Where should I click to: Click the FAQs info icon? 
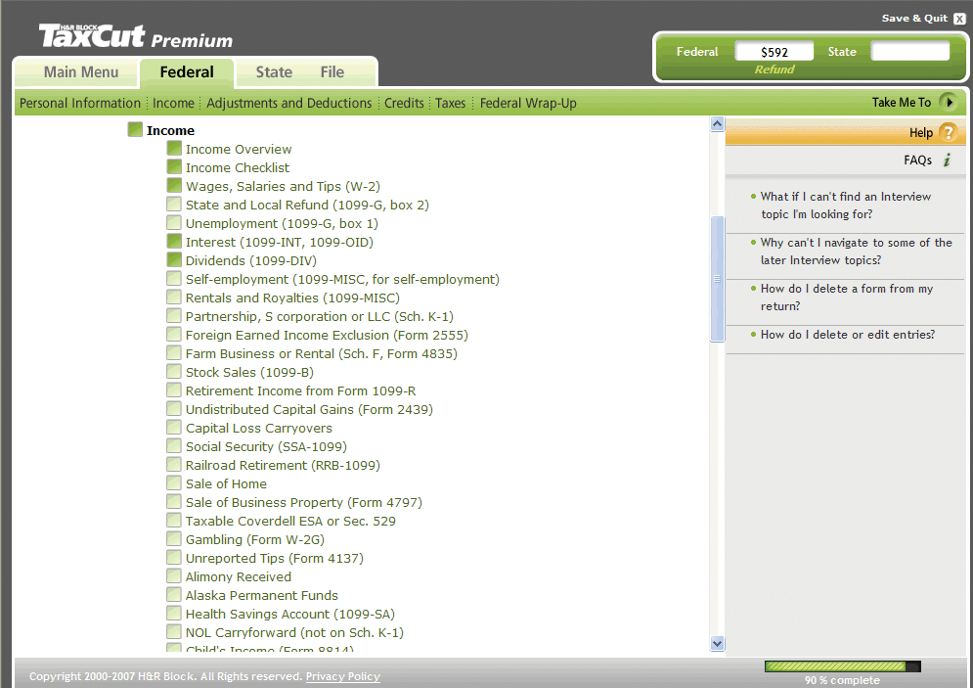click(947, 161)
